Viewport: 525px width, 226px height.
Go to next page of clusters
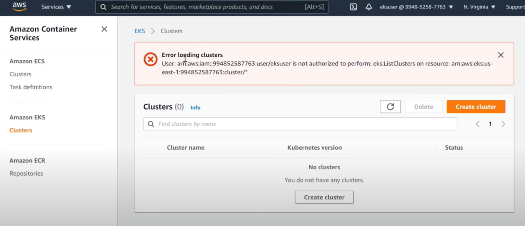click(x=503, y=124)
